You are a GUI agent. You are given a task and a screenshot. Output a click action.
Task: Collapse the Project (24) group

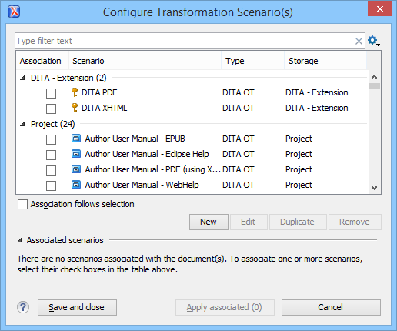click(23, 124)
